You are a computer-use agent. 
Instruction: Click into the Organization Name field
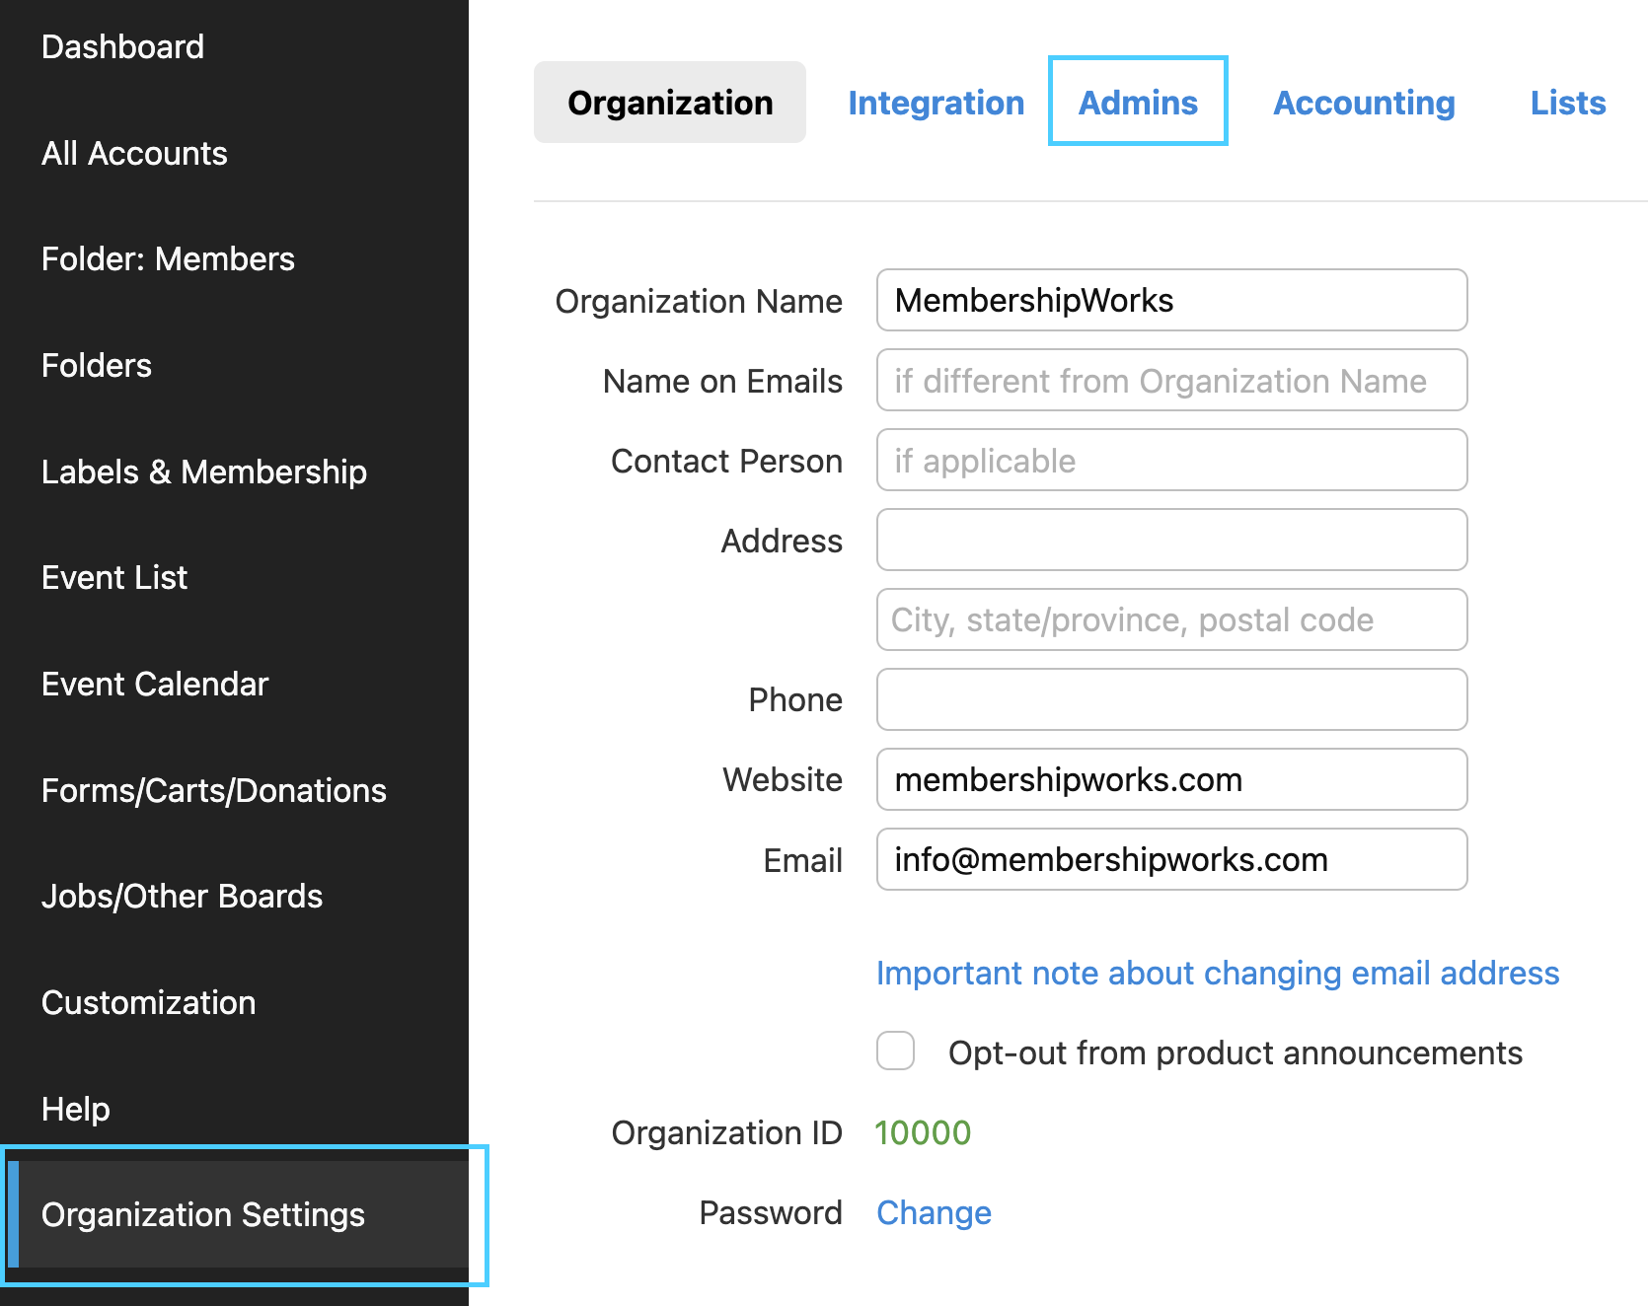(x=1171, y=300)
